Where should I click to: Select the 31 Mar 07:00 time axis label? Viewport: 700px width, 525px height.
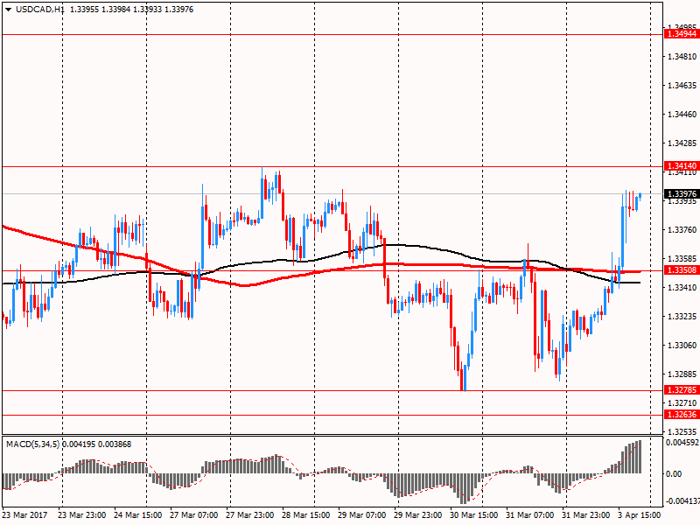[x=530, y=514]
